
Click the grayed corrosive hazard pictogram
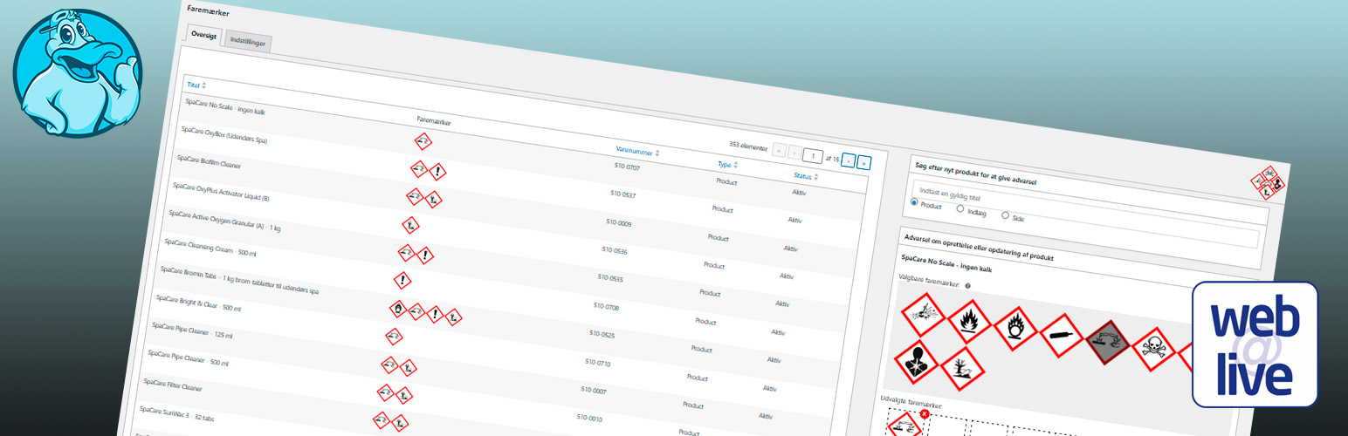[1107, 343]
